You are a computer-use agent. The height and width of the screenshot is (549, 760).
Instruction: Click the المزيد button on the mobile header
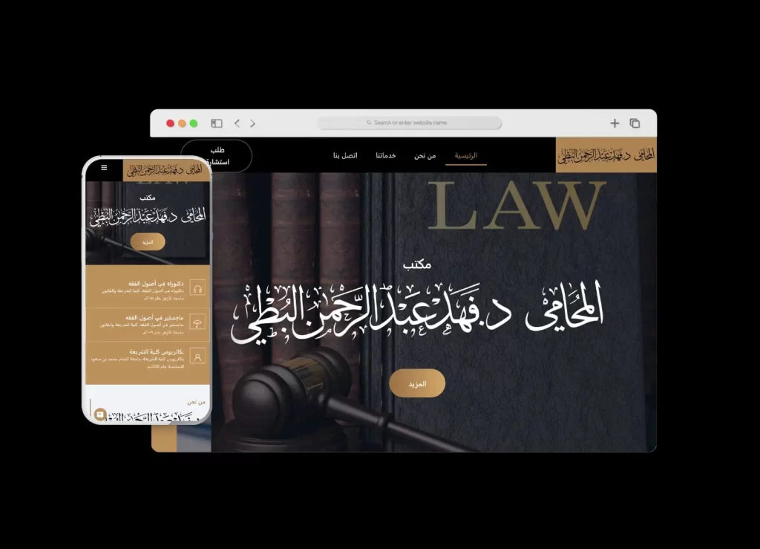[149, 241]
